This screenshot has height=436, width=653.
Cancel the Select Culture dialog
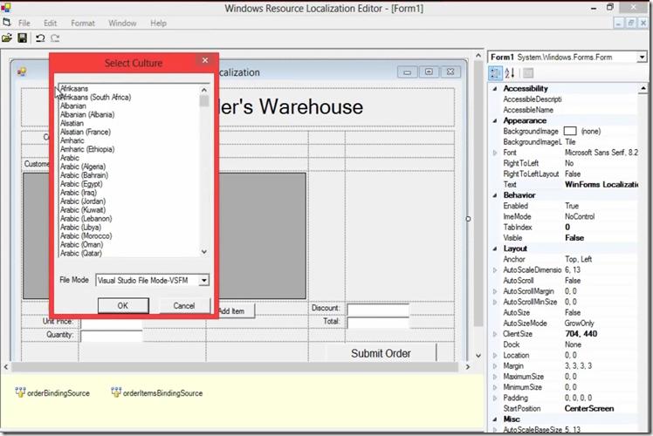pyautogui.click(x=184, y=306)
